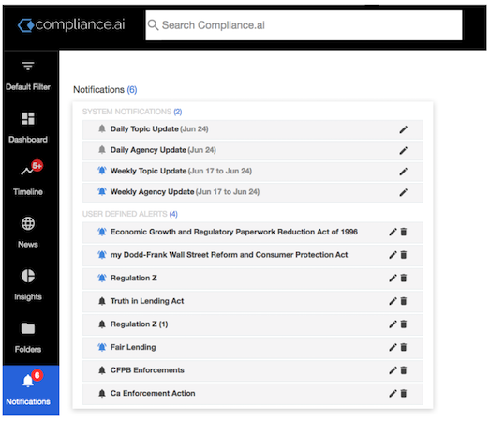Toggle the bell for Daily Agency Update
Image resolution: width=490 pixels, height=422 pixels.
102,150
